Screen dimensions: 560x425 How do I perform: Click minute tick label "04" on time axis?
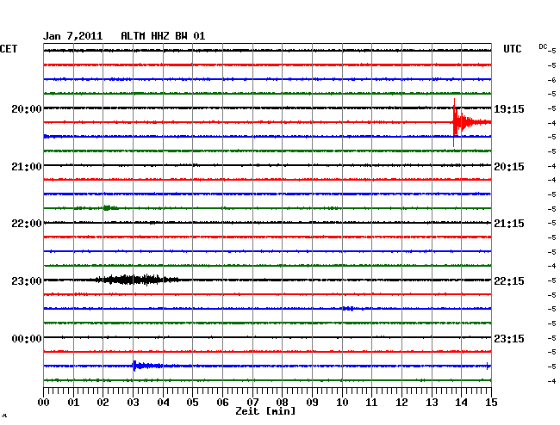pyautogui.click(x=163, y=403)
